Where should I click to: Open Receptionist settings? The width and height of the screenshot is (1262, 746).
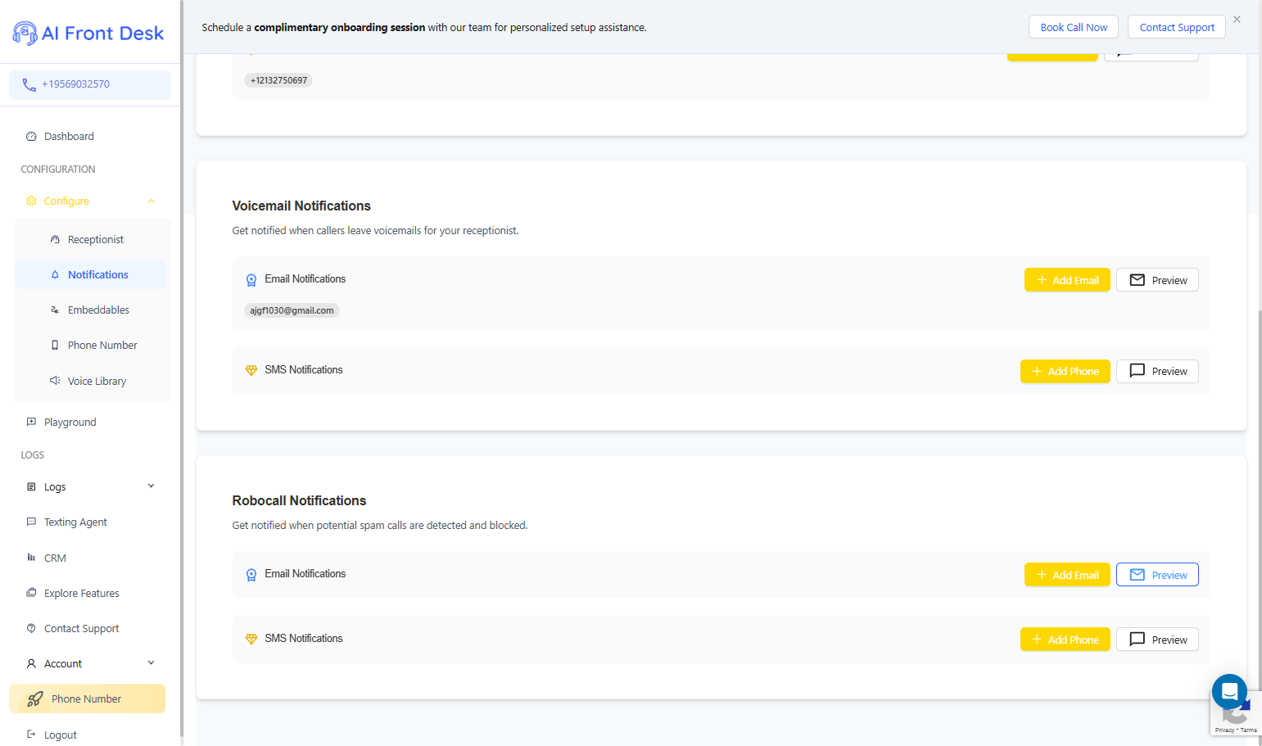tap(95, 240)
